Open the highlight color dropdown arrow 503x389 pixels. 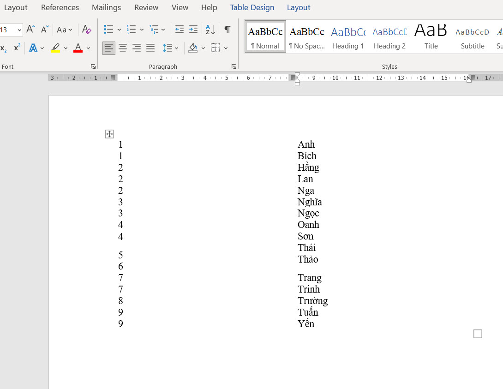tap(66, 48)
